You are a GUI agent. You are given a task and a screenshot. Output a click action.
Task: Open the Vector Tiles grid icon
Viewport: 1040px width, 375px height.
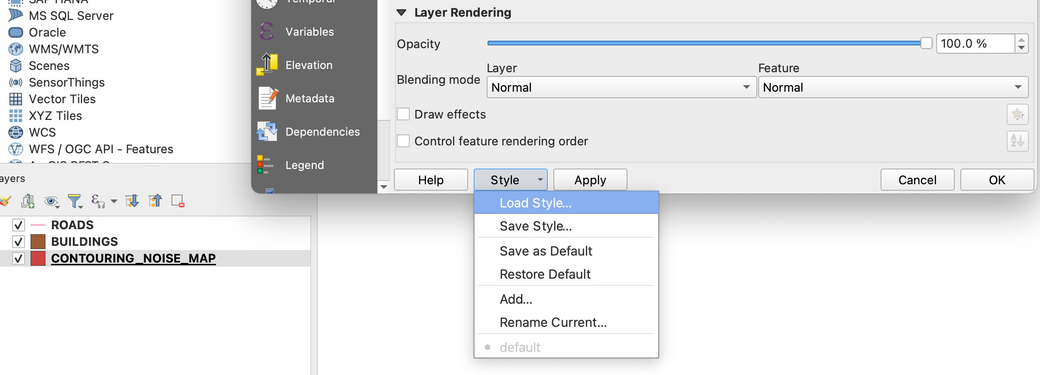[16, 99]
